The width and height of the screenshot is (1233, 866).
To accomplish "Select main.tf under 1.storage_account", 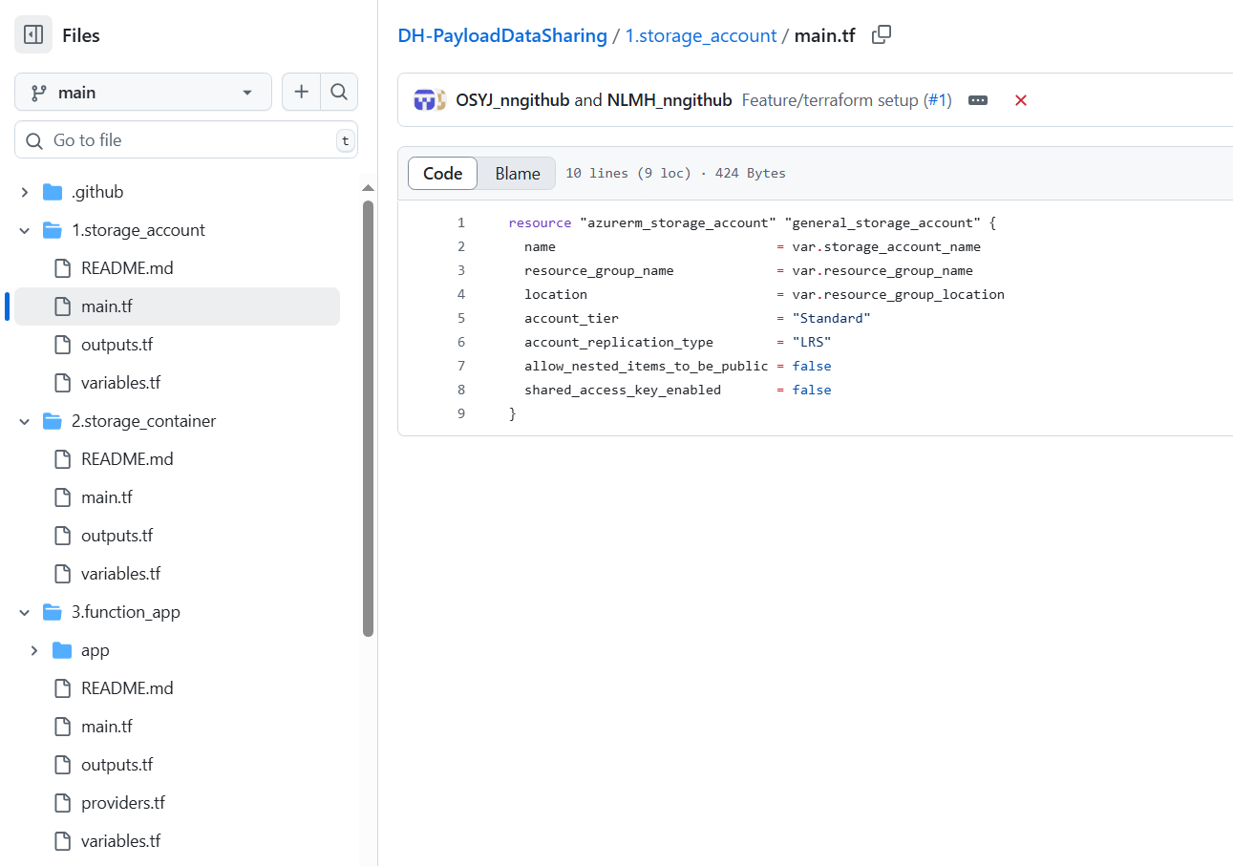I will click(x=177, y=306).
